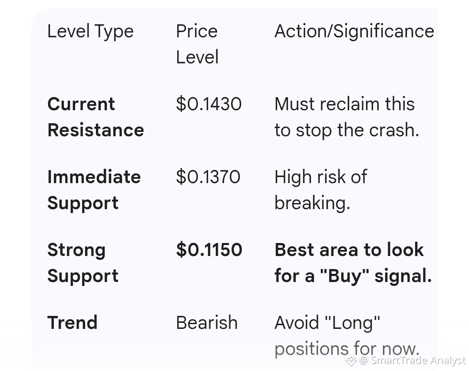Click the High risk of breaking text
This screenshot has height=371, width=469.
320,190
